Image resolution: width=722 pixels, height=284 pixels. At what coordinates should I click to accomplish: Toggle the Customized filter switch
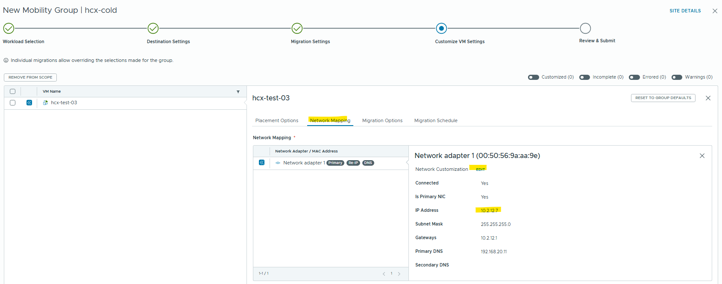(533, 77)
